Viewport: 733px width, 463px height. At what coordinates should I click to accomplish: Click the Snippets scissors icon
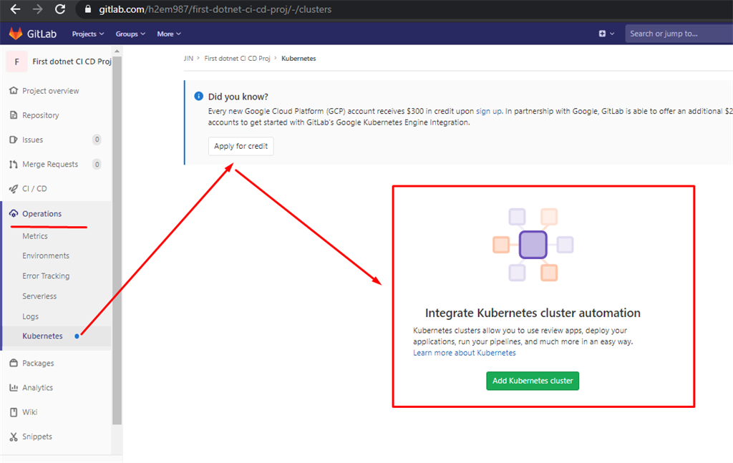(14, 437)
